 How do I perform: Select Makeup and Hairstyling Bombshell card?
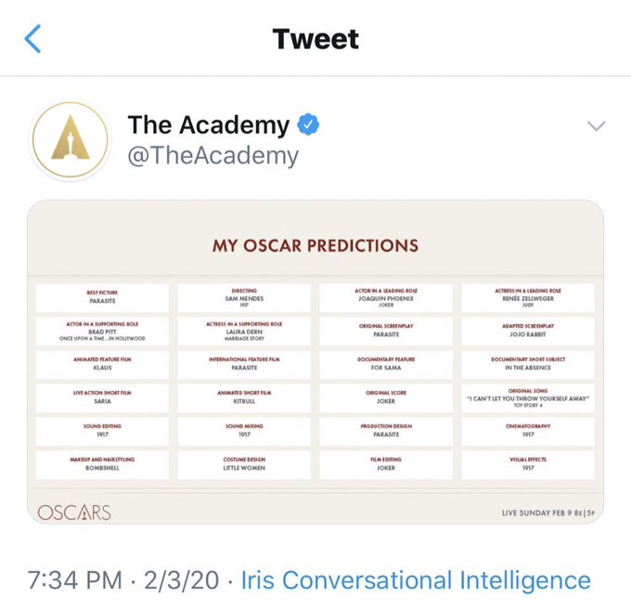pos(103,464)
